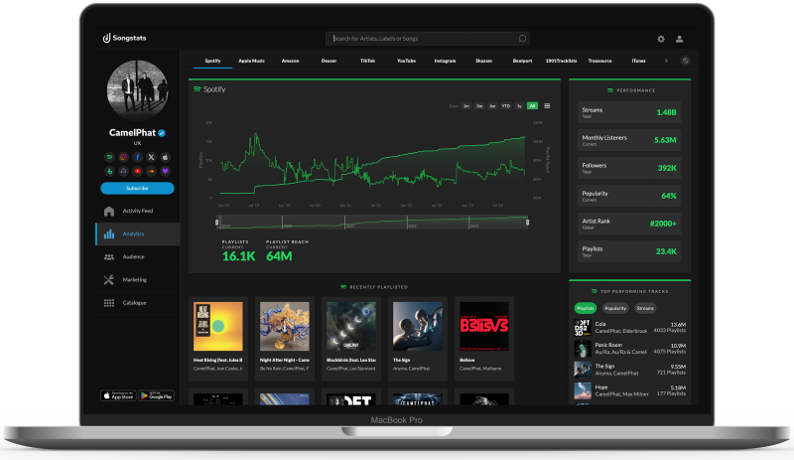Image resolution: width=794 pixels, height=460 pixels.
Task: Switch to the YouTube tab
Action: pos(406,61)
